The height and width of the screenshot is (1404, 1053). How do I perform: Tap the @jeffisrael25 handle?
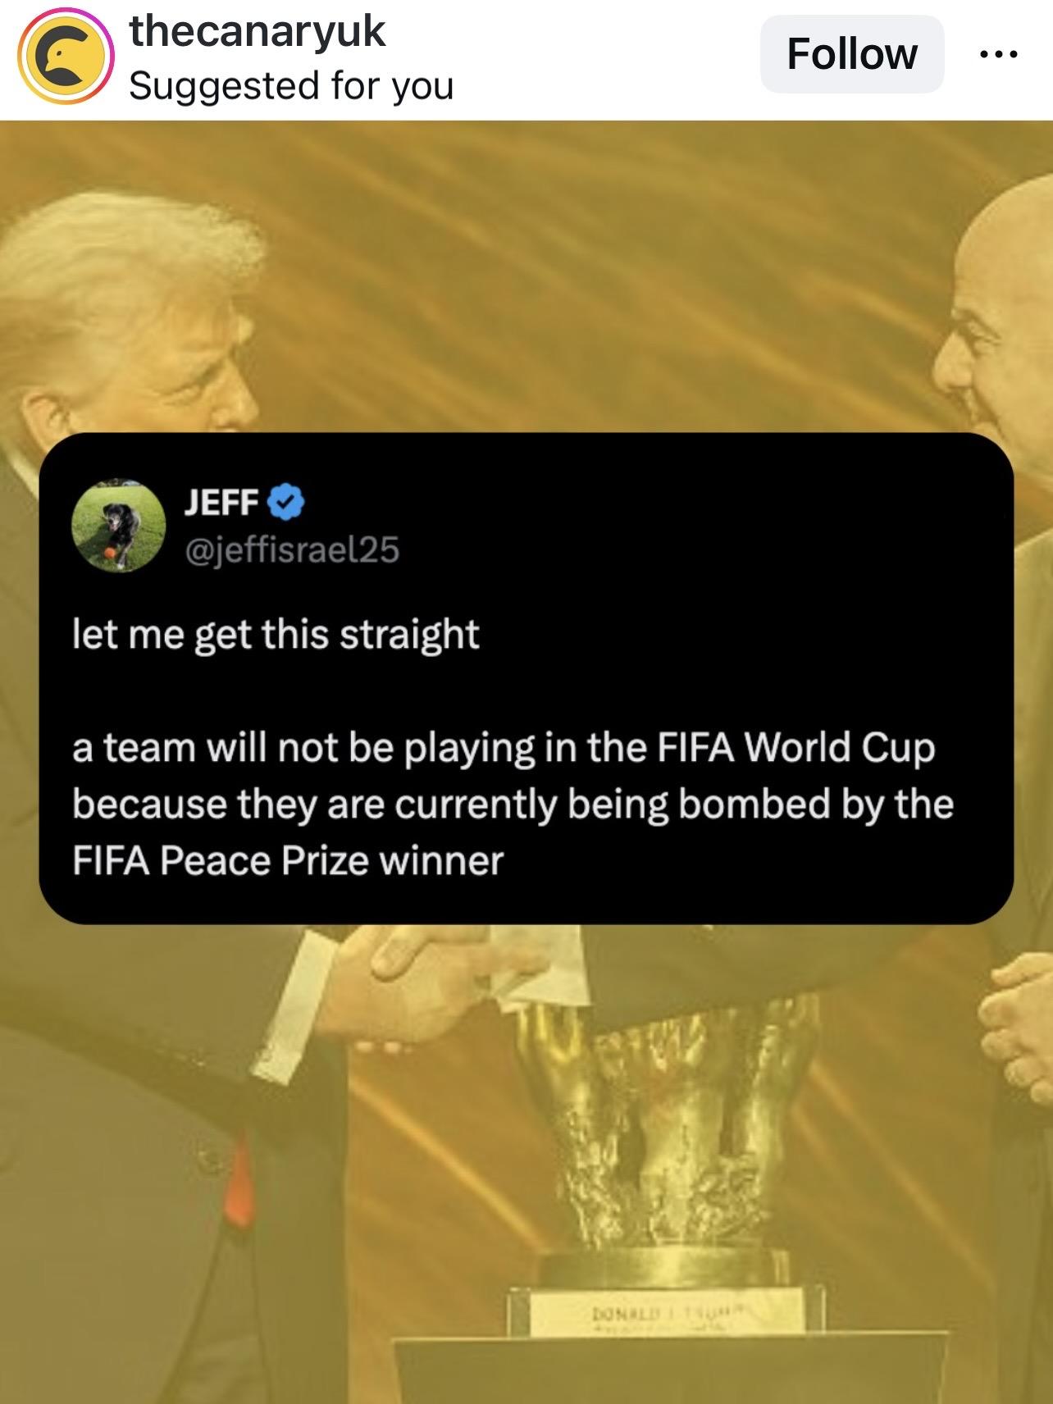coord(292,549)
